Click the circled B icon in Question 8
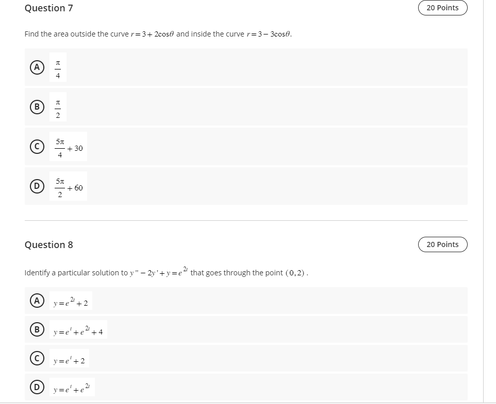The height and width of the screenshot is (404, 496). point(36,329)
